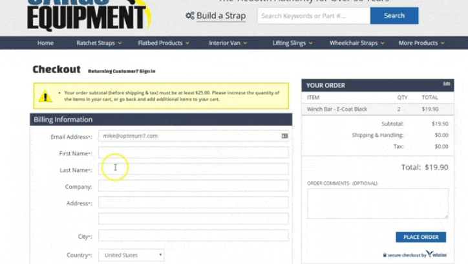
Task: Open the Build a Strap link
Action: coord(221,16)
